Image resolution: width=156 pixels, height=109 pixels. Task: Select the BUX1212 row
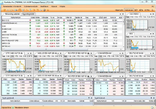point(62,20)
